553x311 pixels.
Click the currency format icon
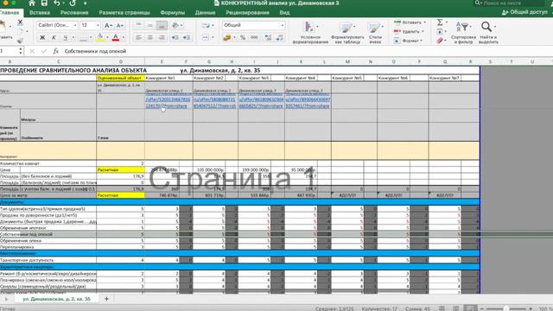(226, 37)
